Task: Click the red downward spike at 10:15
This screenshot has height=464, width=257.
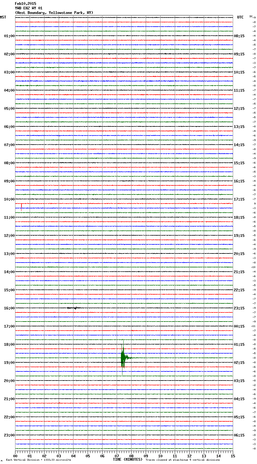Action: click(21, 207)
